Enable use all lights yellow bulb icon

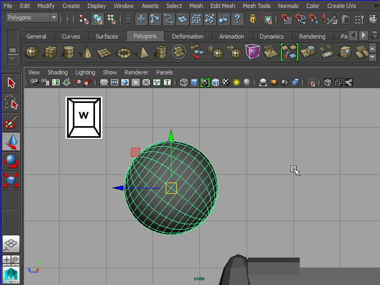pyautogui.click(x=236, y=83)
